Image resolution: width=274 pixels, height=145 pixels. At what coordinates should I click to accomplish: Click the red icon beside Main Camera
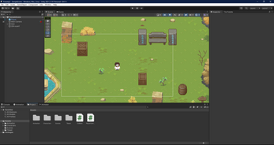tap(41, 22)
